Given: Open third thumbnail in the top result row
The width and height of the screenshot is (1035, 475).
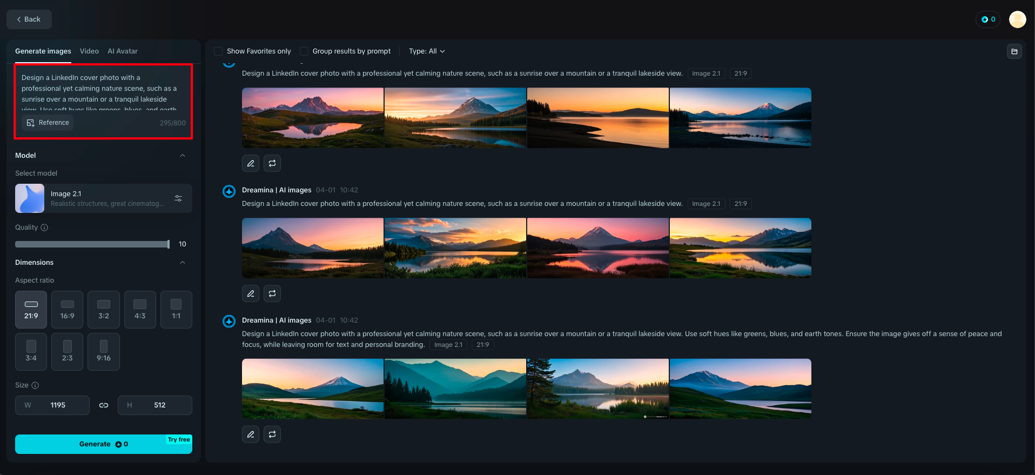Looking at the screenshot, I should [598, 118].
